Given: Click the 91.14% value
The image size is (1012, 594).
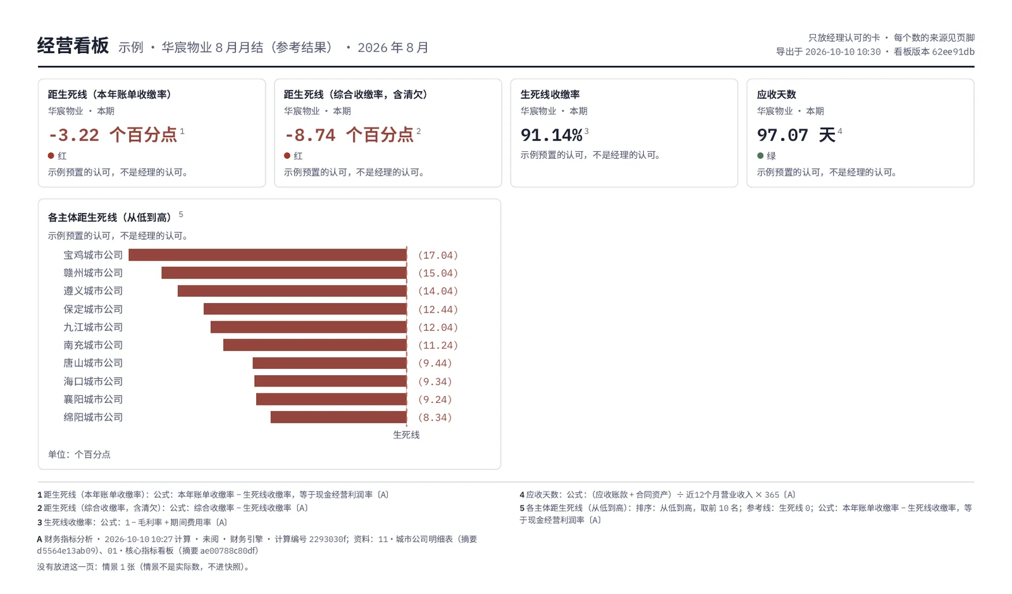Looking at the screenshot, I should [551, 135].
